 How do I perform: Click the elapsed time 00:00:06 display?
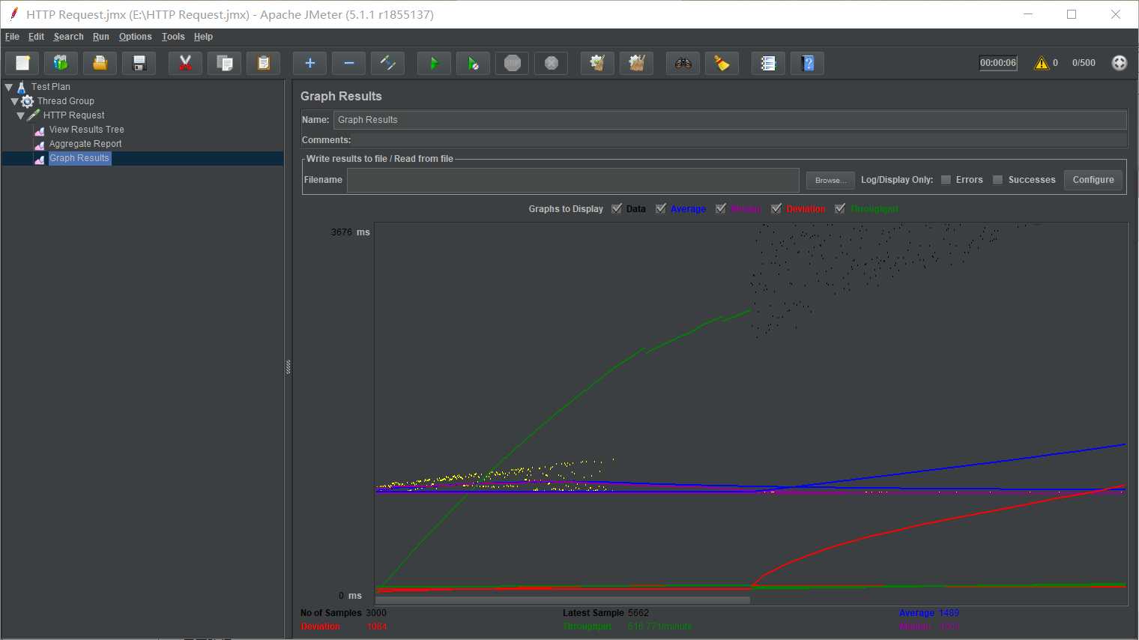998,63
